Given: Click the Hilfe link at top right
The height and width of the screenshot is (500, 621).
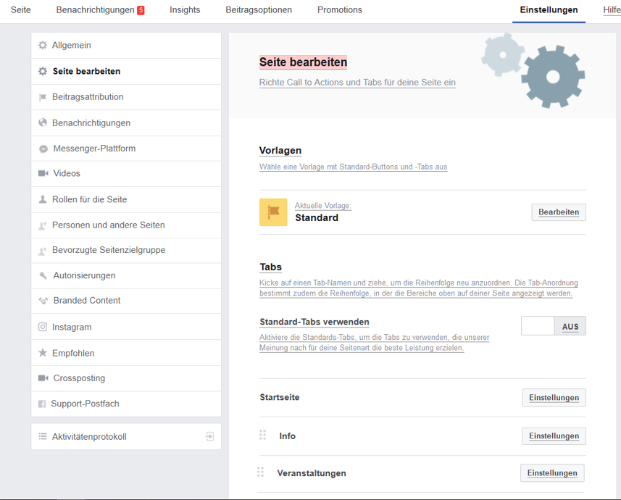Looking at the screenshot, I should tap(612, 10).
